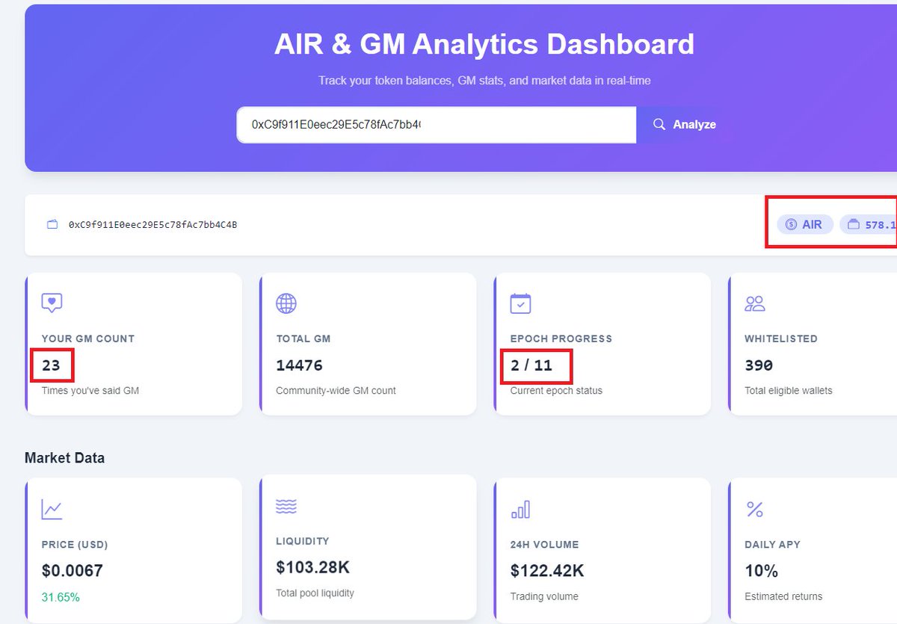Click the green 31.65% price change
This screenshot has height=624, width=897.
[x=61, y=597]
